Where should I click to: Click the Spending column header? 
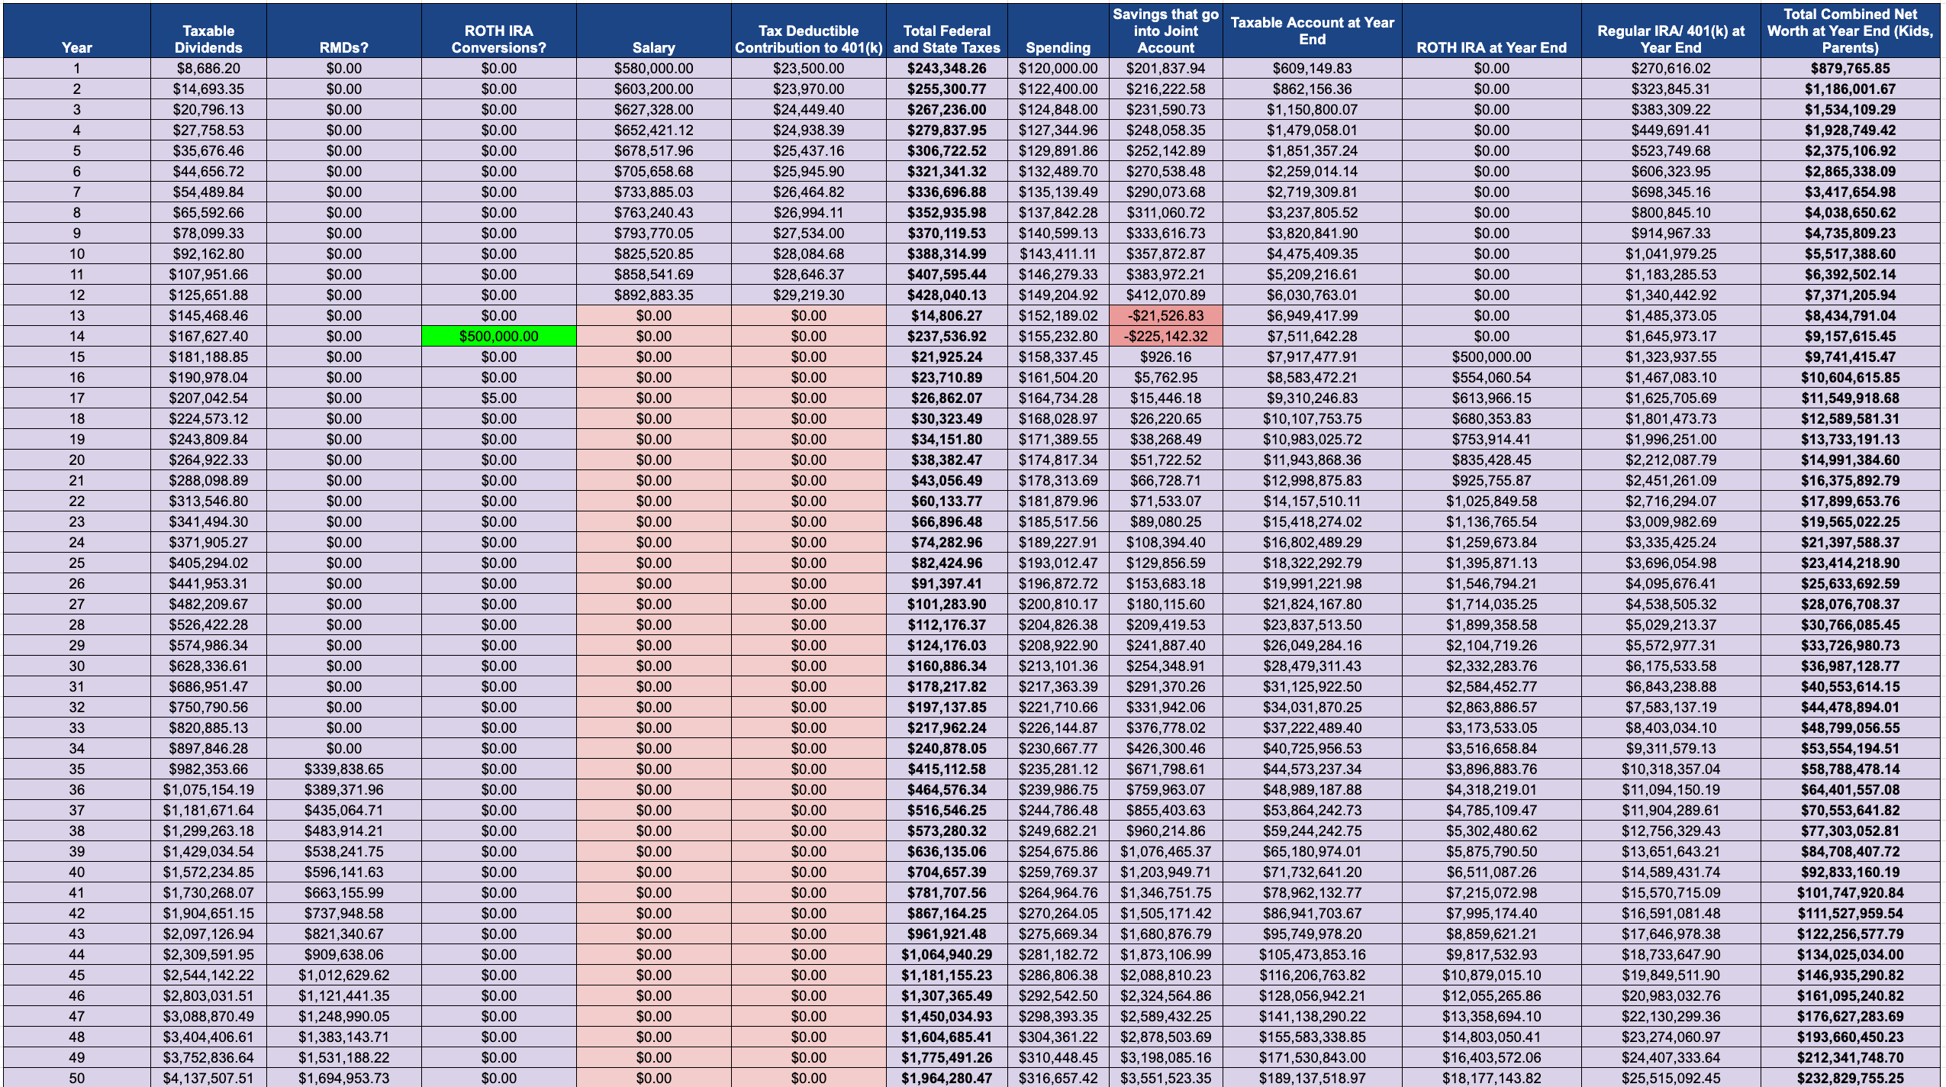coord(1058,31)
